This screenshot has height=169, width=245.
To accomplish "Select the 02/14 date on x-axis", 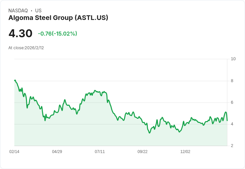I will pos(14,152).
